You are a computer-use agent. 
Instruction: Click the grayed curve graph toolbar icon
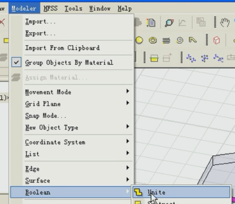tap(182, 23)
